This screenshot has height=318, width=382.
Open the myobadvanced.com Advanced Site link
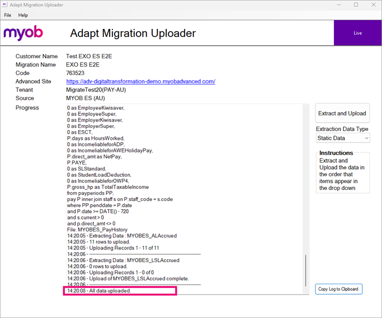pyautogui.click(x=140, y=82)
